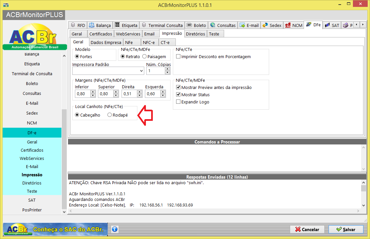Click the Sedex tab icon
Viewport: 370px width, 239px height.
(x=265, y=25)
